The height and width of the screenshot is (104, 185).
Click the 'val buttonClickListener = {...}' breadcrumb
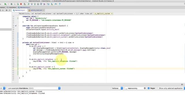coord(66,14)
